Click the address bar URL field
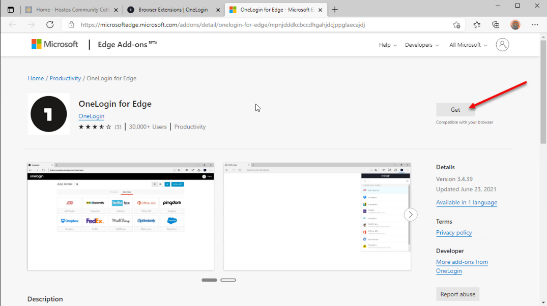Viewport: 547px width, 306px height. click(x=254, y=24)
